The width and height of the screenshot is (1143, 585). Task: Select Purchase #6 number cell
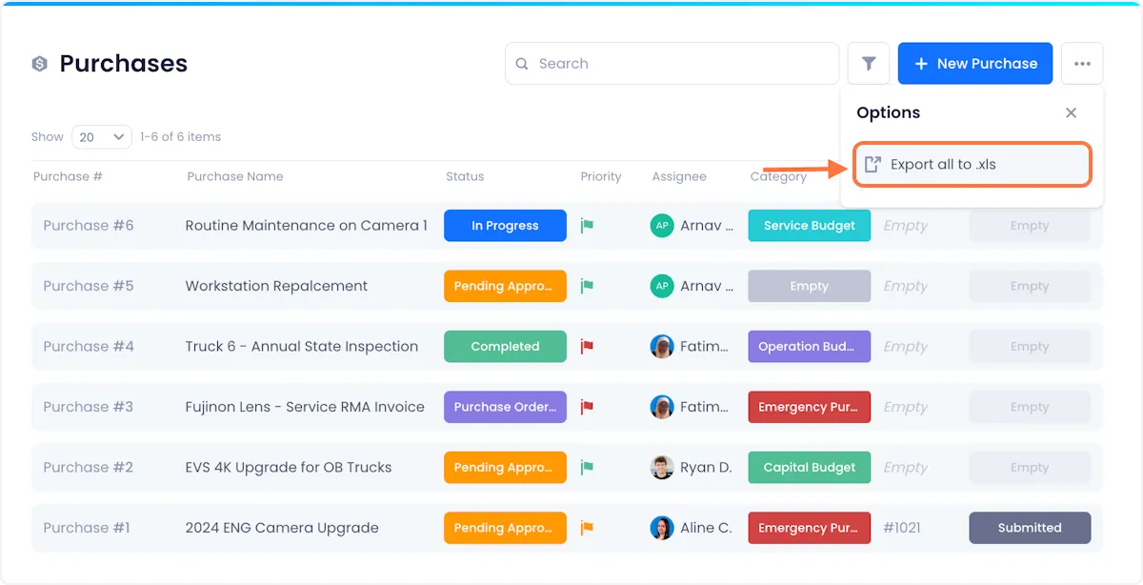click(x=89, y=226)
